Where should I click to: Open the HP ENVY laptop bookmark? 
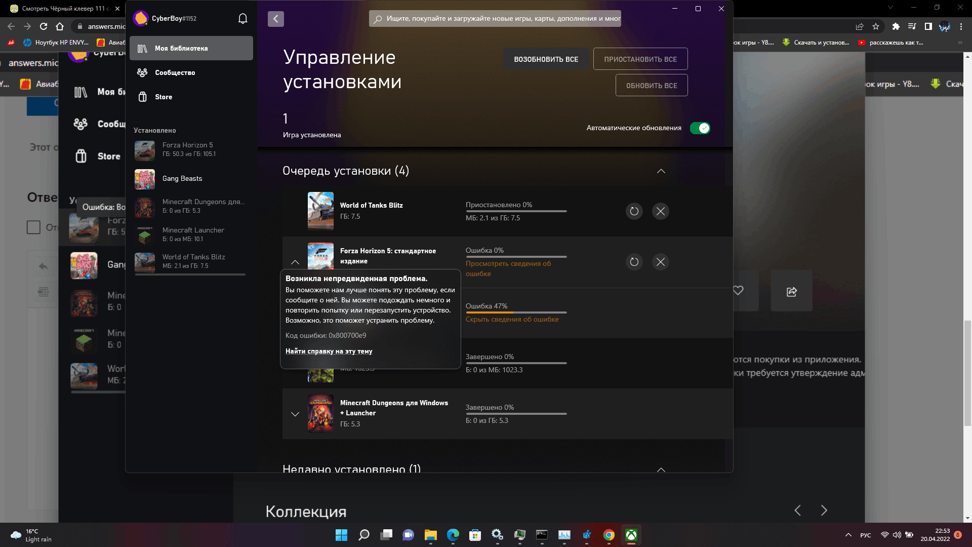point(56,43)
